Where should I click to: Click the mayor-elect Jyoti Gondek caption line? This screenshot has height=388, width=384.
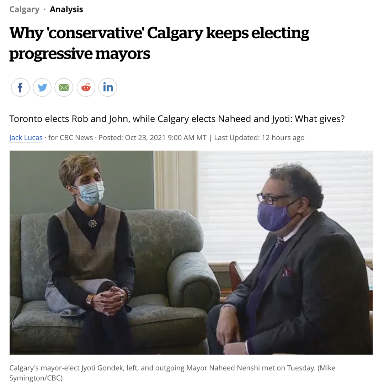(x=172, y=368)
